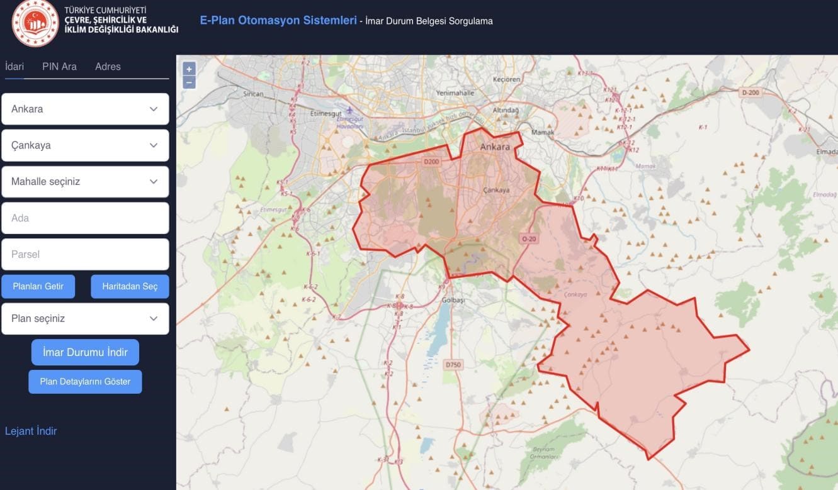Click the D200 road shield inside Çankaya
This screenshot has width=838, height=490.
(431, 162)
